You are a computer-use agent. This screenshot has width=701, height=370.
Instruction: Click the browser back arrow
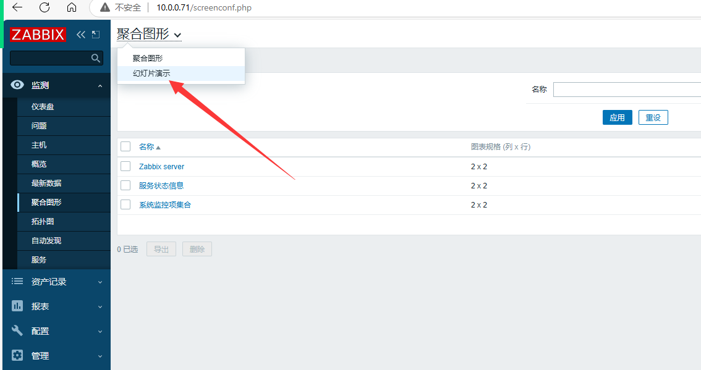[17, 7]
